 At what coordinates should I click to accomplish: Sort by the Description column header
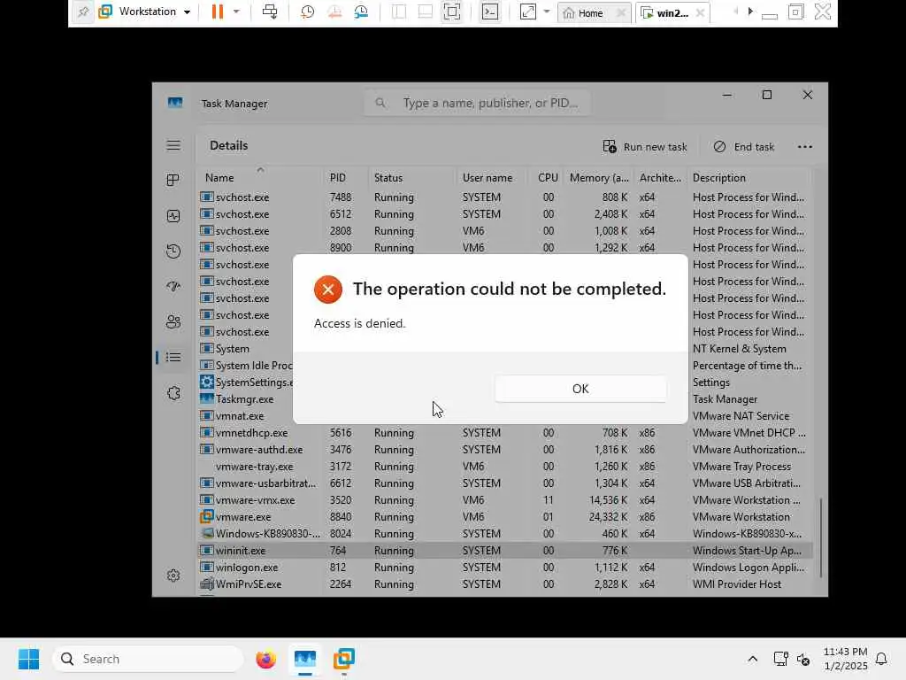tap(750, 177)
